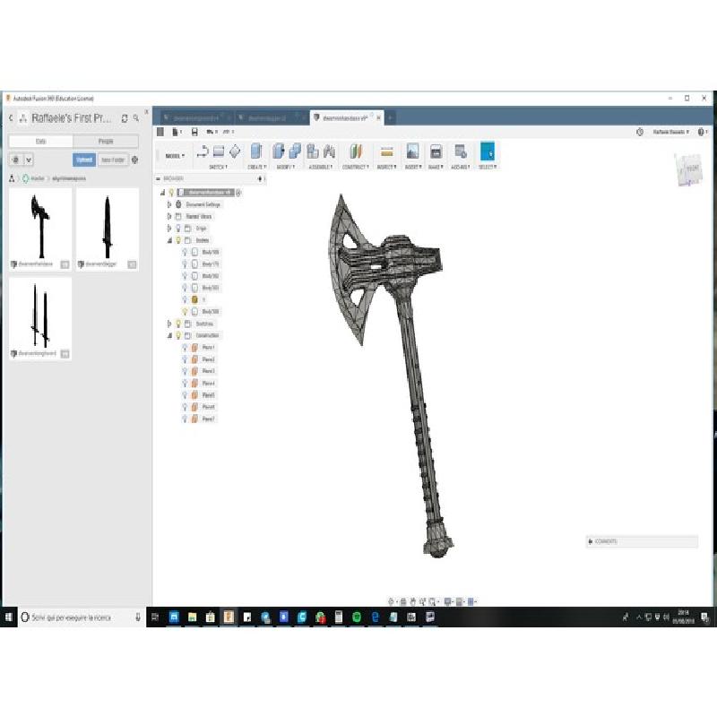Screen dimensions: 717x717
Task: Collapse the Construction folder node
Action: [169, 335]
